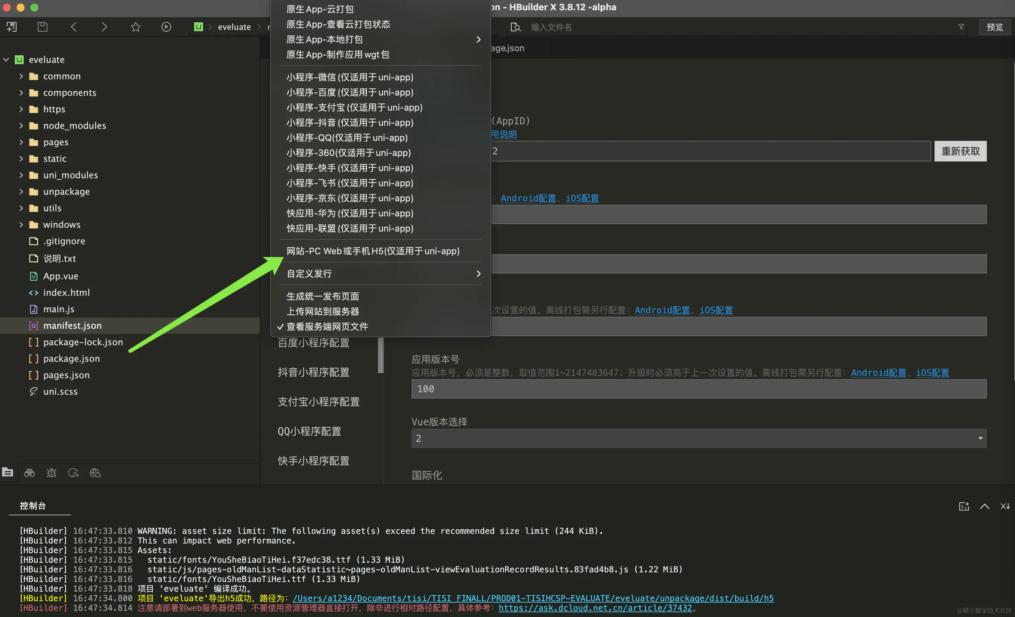Click the 应用版本号 input field with 100
Image resolution: width=1015 pixels, height=617 pixels.
(x=699, y=389)
